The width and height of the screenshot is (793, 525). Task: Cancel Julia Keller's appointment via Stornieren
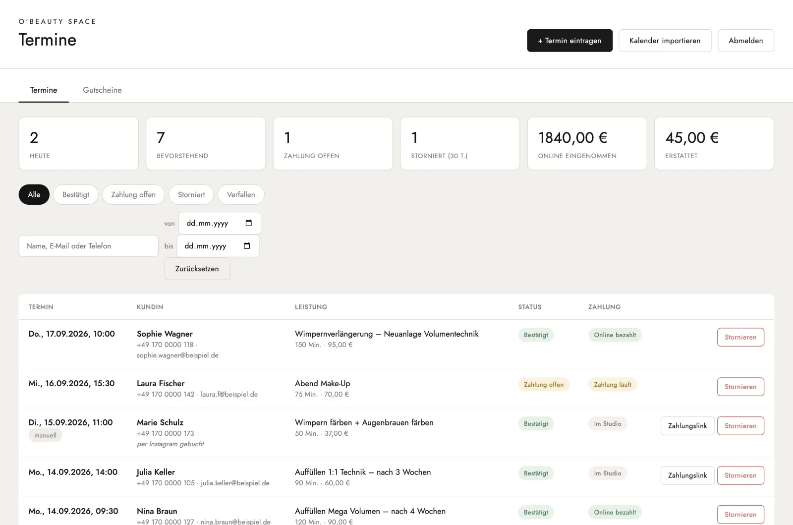tap(740, 475)
